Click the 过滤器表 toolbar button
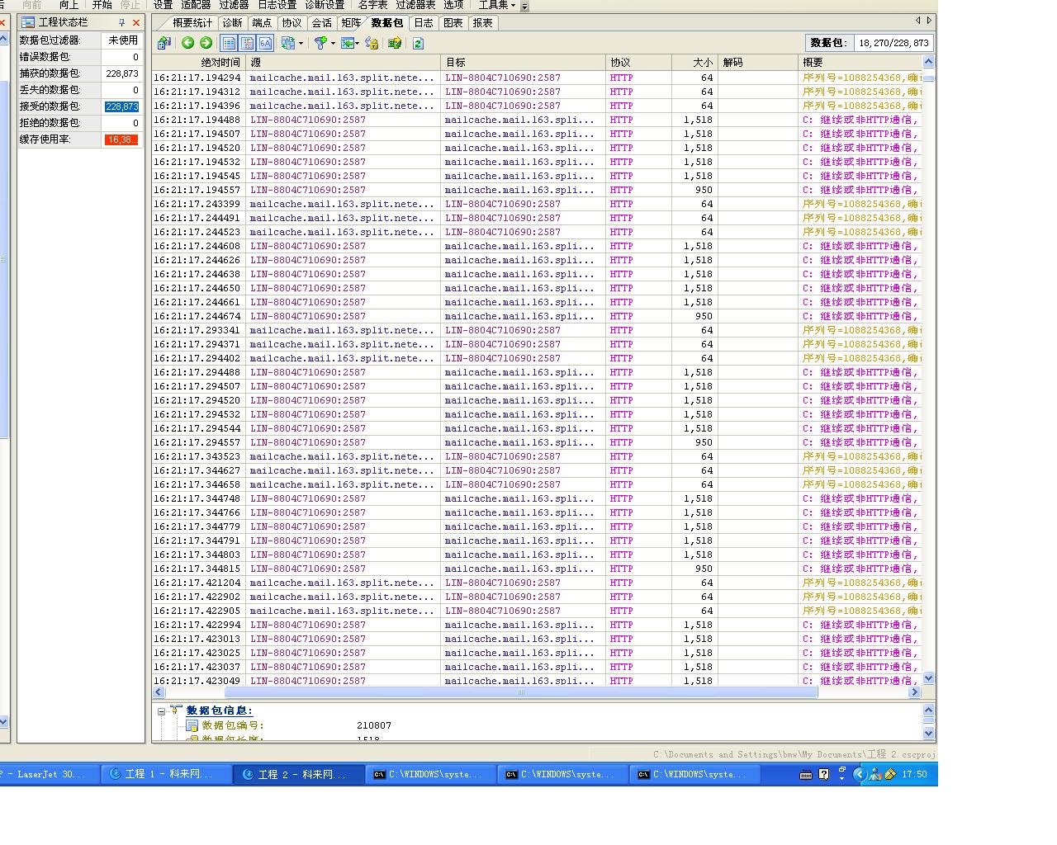Viewport: 1057px width, 845px height. click(x=415, y=5)
